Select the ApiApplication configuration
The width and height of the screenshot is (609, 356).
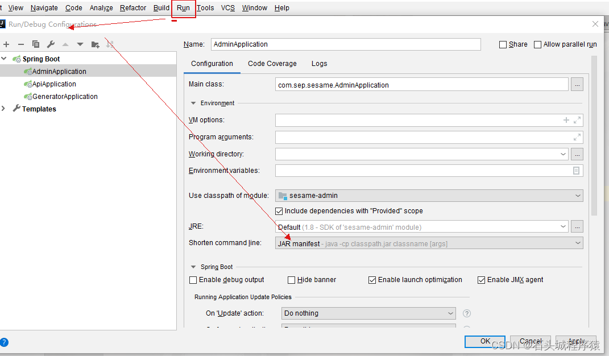coord(53,84)
